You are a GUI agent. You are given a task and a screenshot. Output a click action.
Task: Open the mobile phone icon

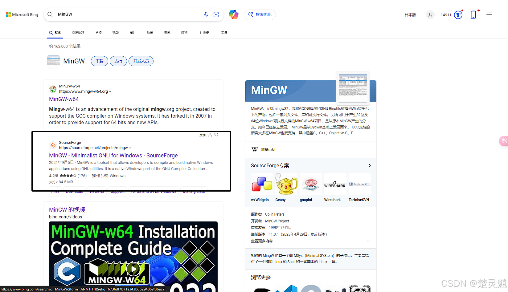point(473,14)
